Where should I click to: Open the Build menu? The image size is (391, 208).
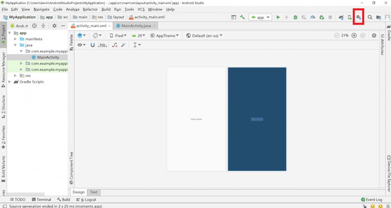106,10
